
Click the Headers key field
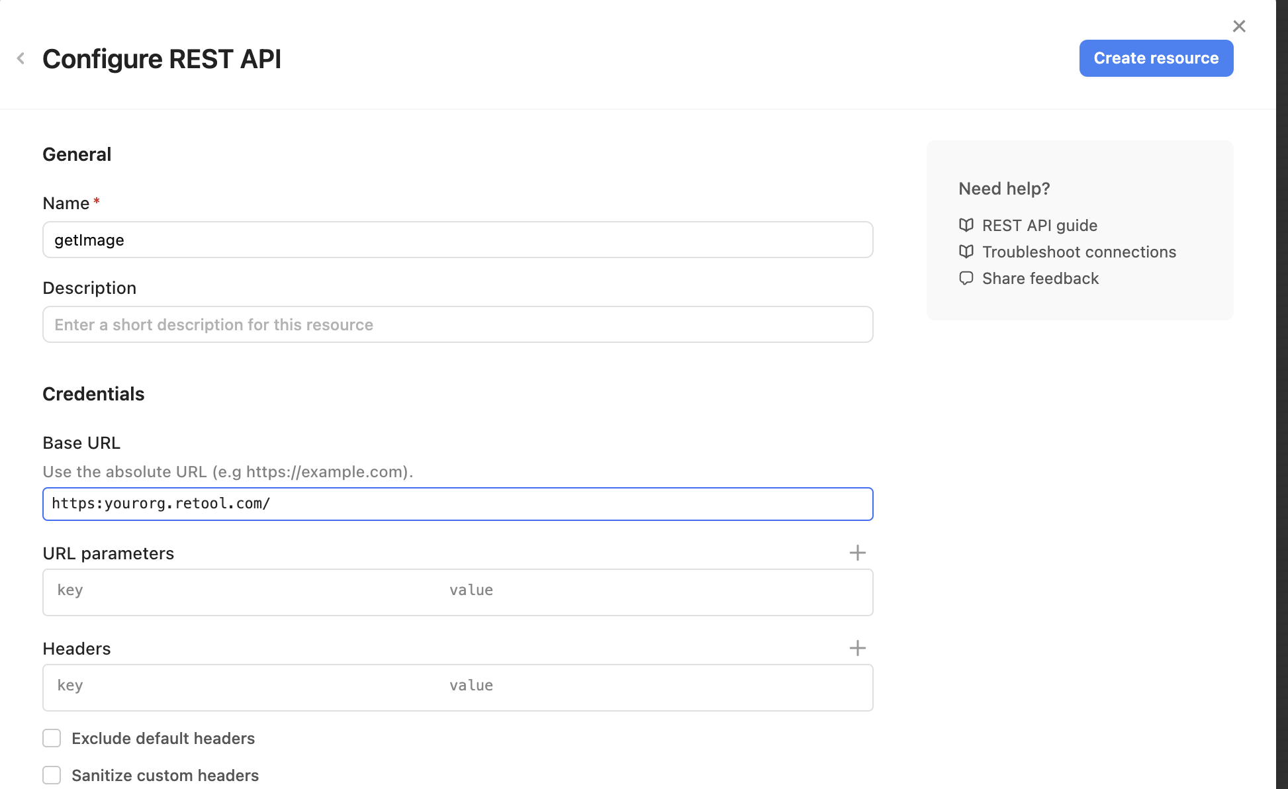(245, 686)
